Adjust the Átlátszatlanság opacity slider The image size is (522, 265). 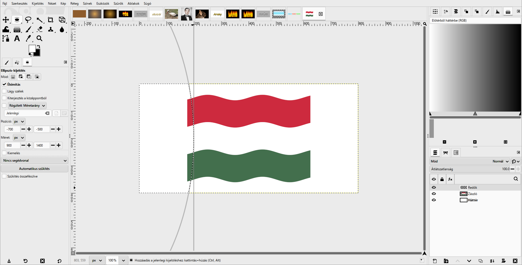(x=470, y=169)
